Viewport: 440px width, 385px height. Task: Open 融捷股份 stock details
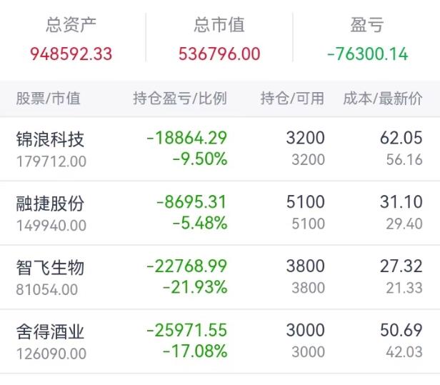point(50,204)
